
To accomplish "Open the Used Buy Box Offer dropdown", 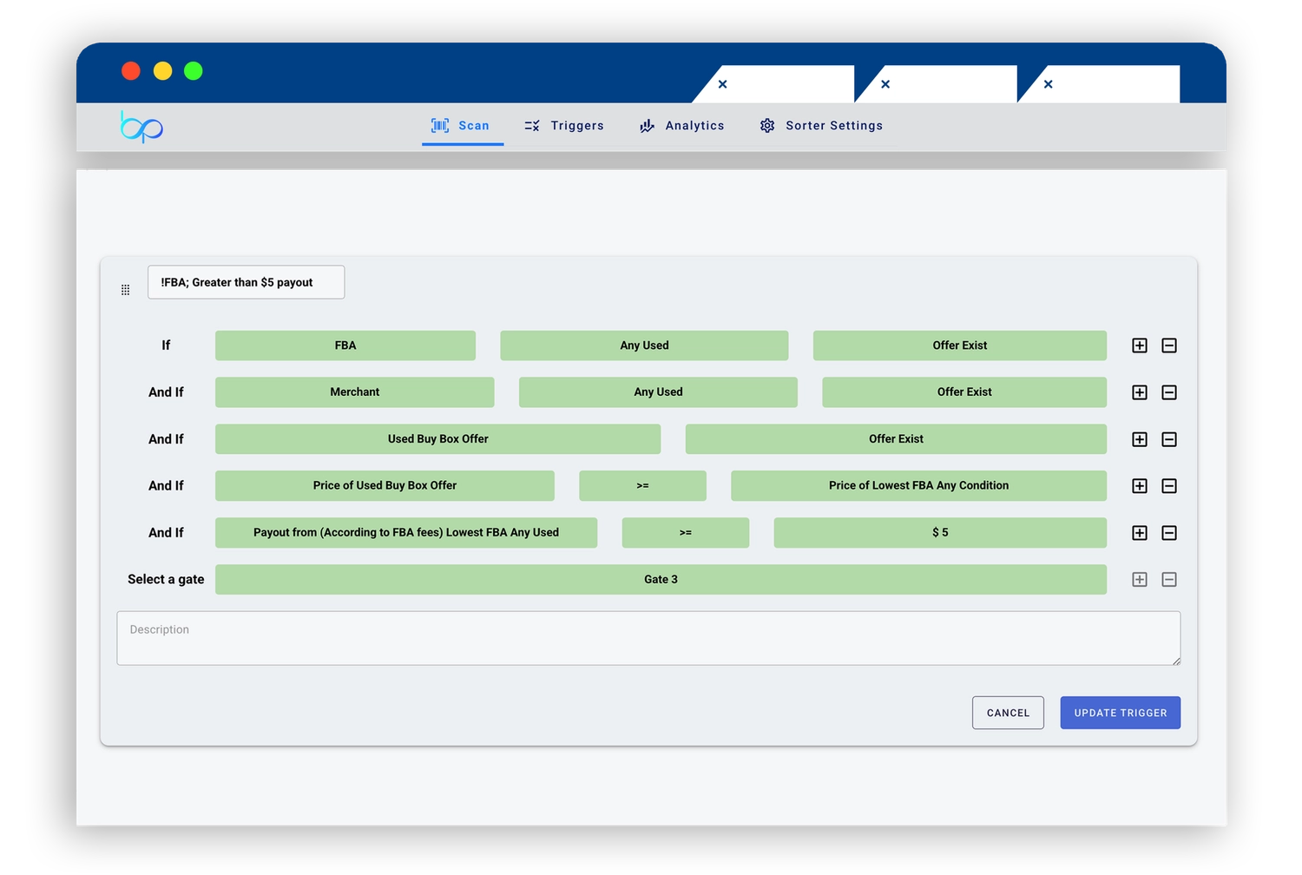I will [437, 439].
